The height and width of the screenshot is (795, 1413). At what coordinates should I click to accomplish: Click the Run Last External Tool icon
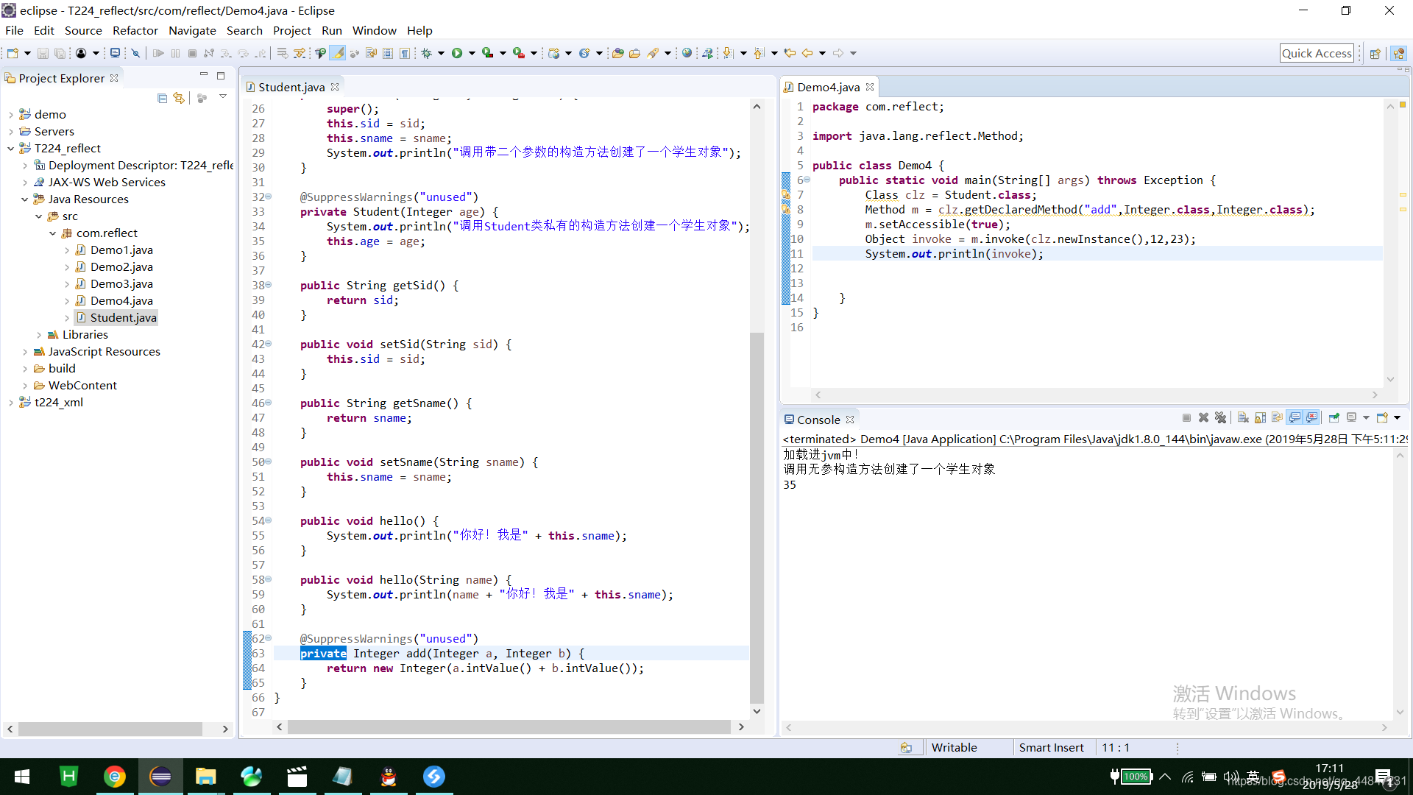click(x=519, y=53)
